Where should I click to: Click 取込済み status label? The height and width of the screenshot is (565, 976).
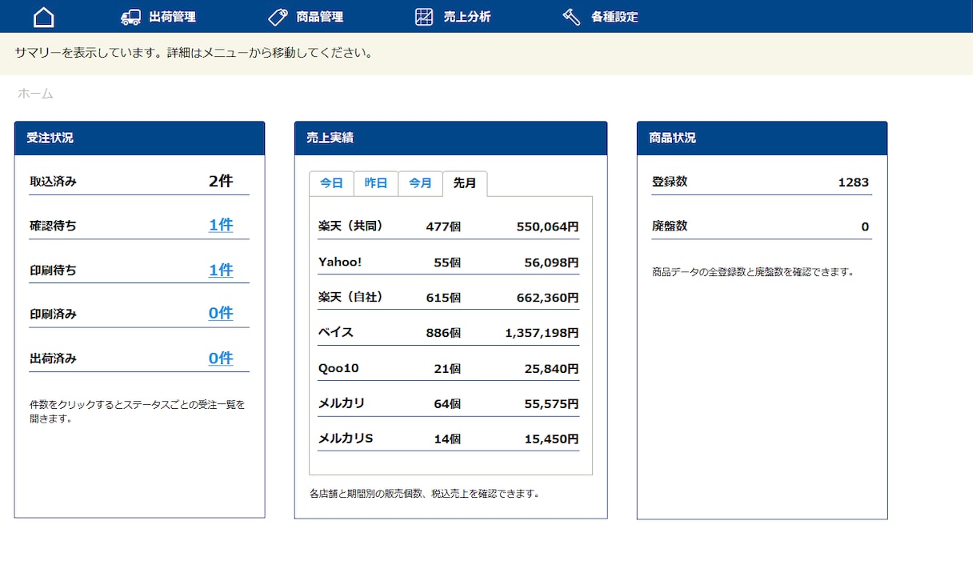point(53,182)
